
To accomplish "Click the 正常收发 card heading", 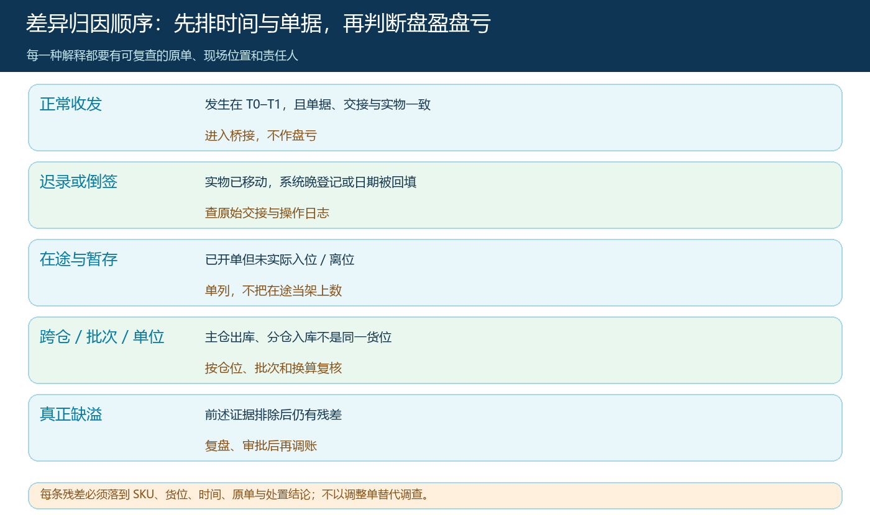I will click(71, 104).
